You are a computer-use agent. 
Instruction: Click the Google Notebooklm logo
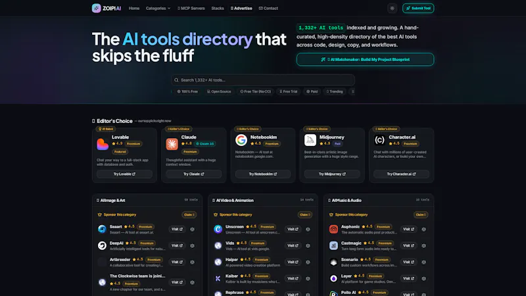[x=241, y=140]
